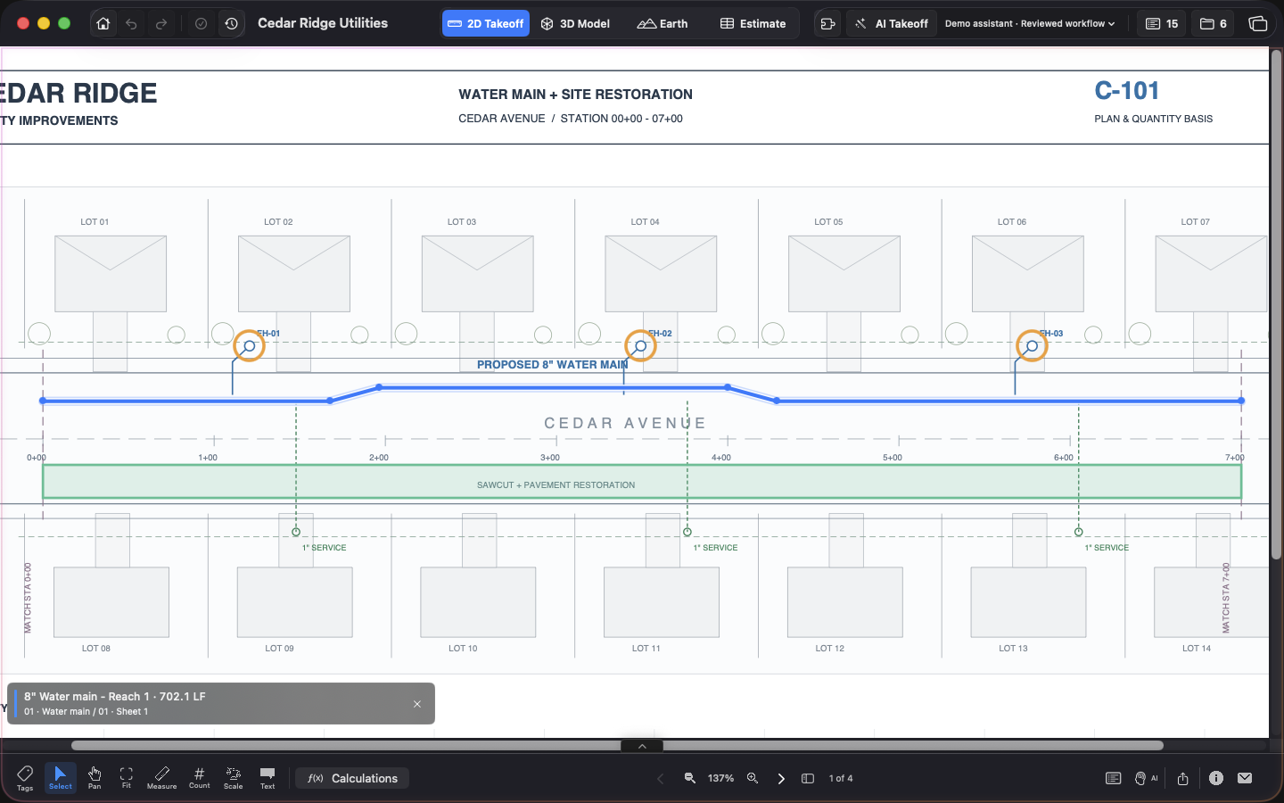
Task: Click the 137% zoom level
Action: pos(721,779)
